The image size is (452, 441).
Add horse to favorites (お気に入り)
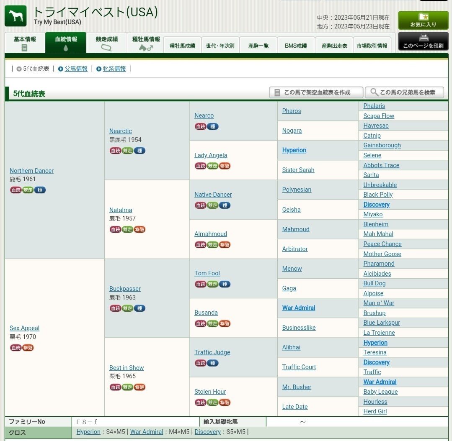(x=423, y=20)
